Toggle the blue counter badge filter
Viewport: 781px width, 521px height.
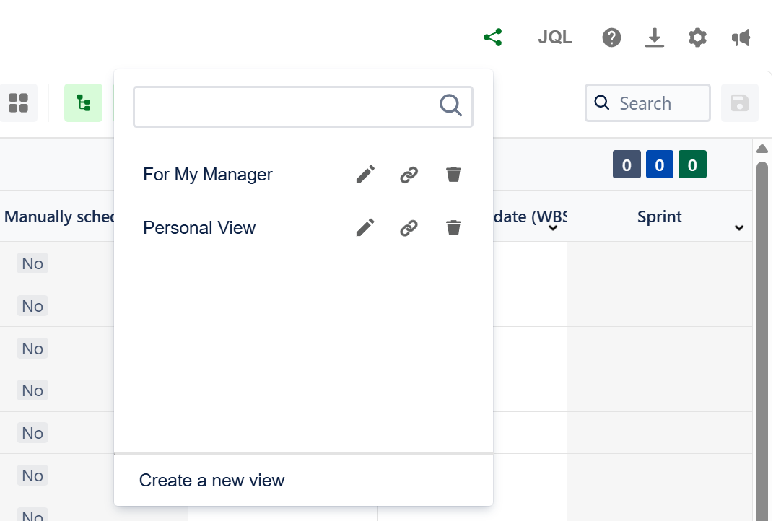(659, 164)
